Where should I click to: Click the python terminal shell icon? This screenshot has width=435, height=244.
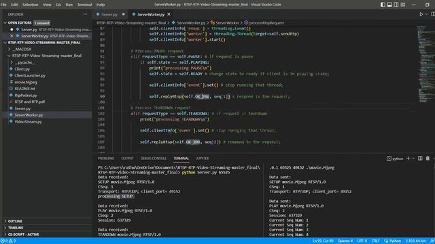(389, 159)
